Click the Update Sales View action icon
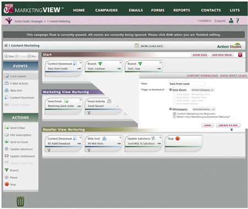The width and height of the screenshot is (248, 209). [x=7, y=163]
